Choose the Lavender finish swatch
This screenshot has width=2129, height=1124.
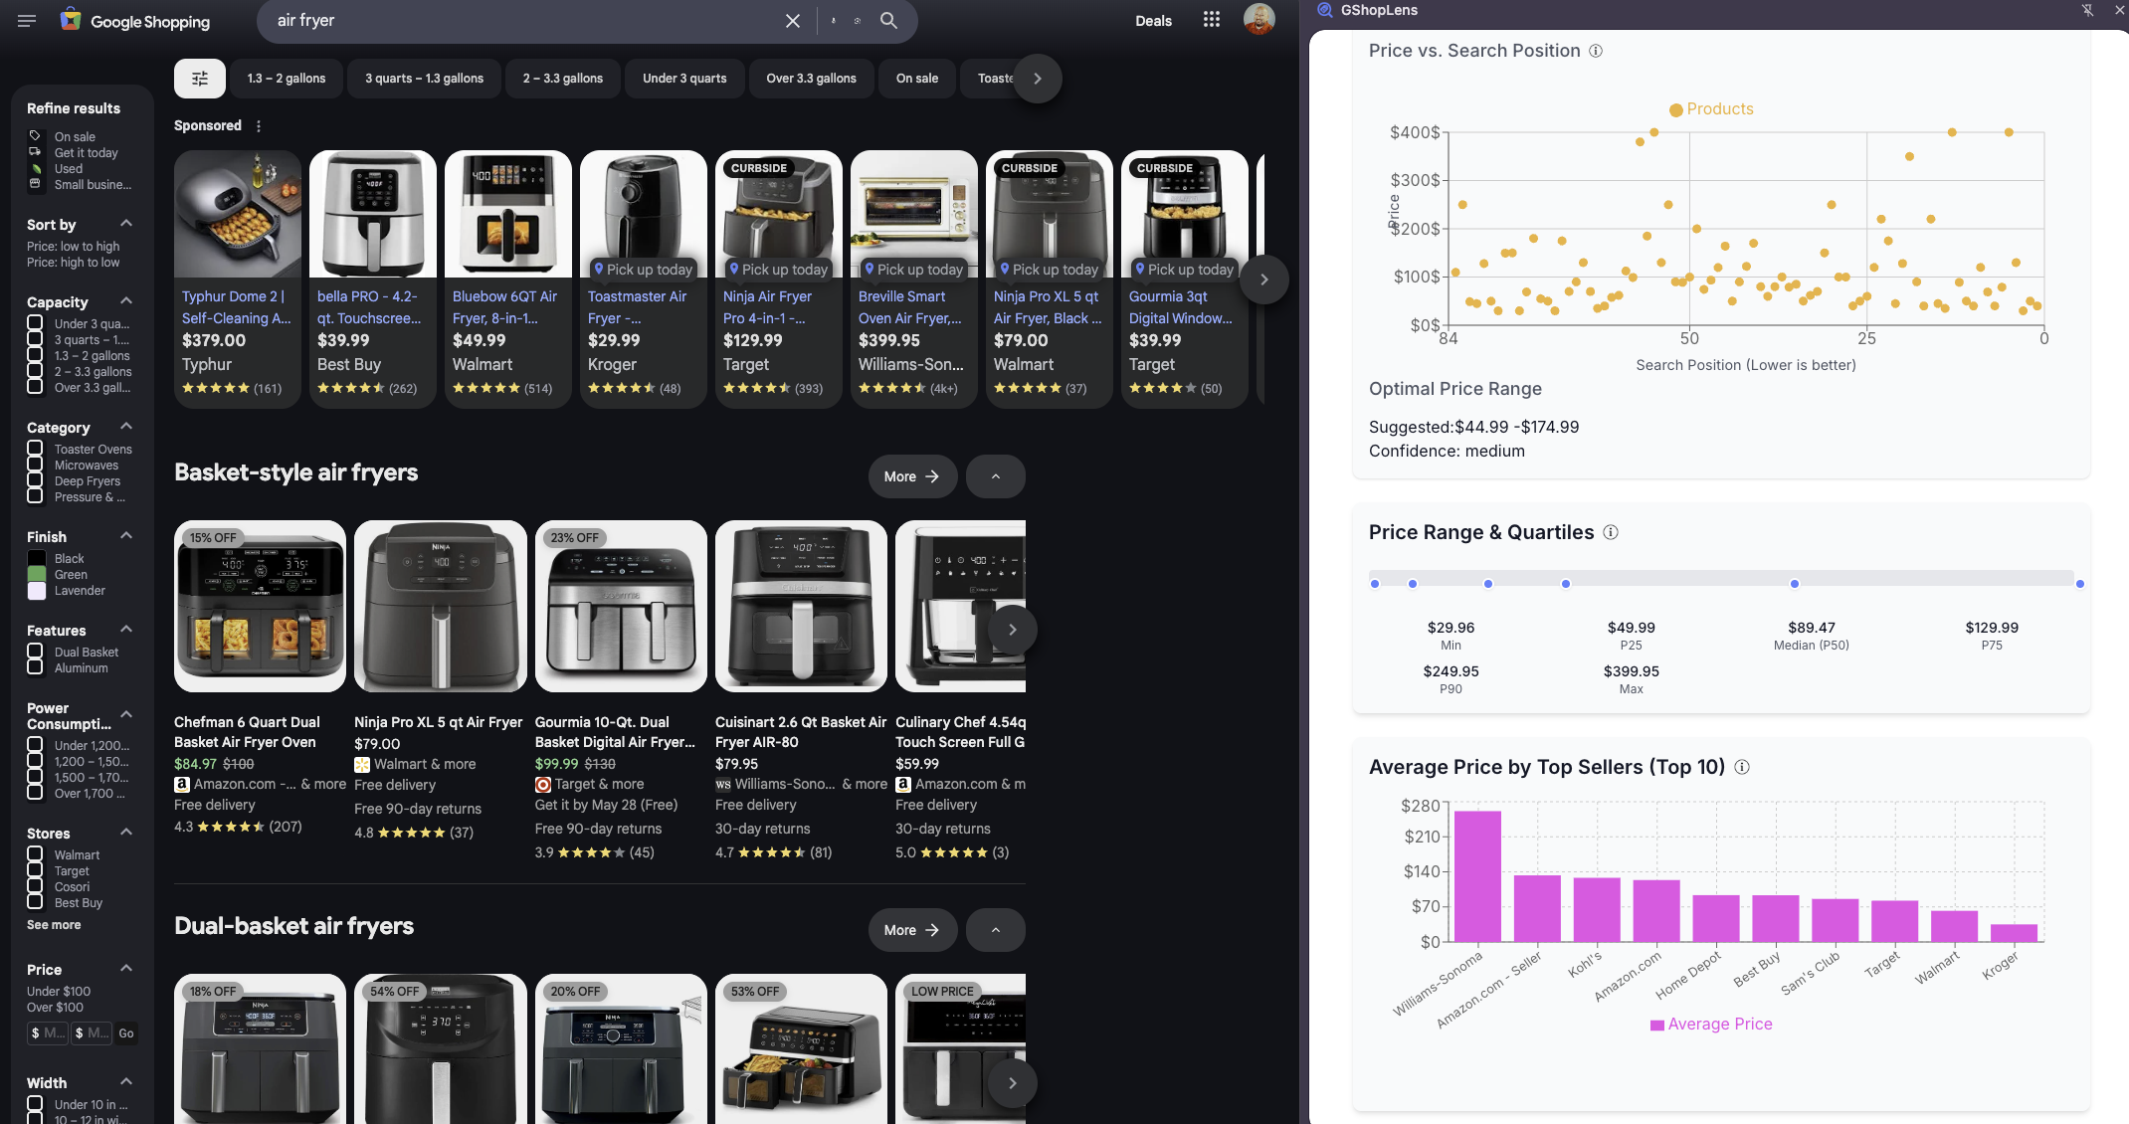coord(37,591)
